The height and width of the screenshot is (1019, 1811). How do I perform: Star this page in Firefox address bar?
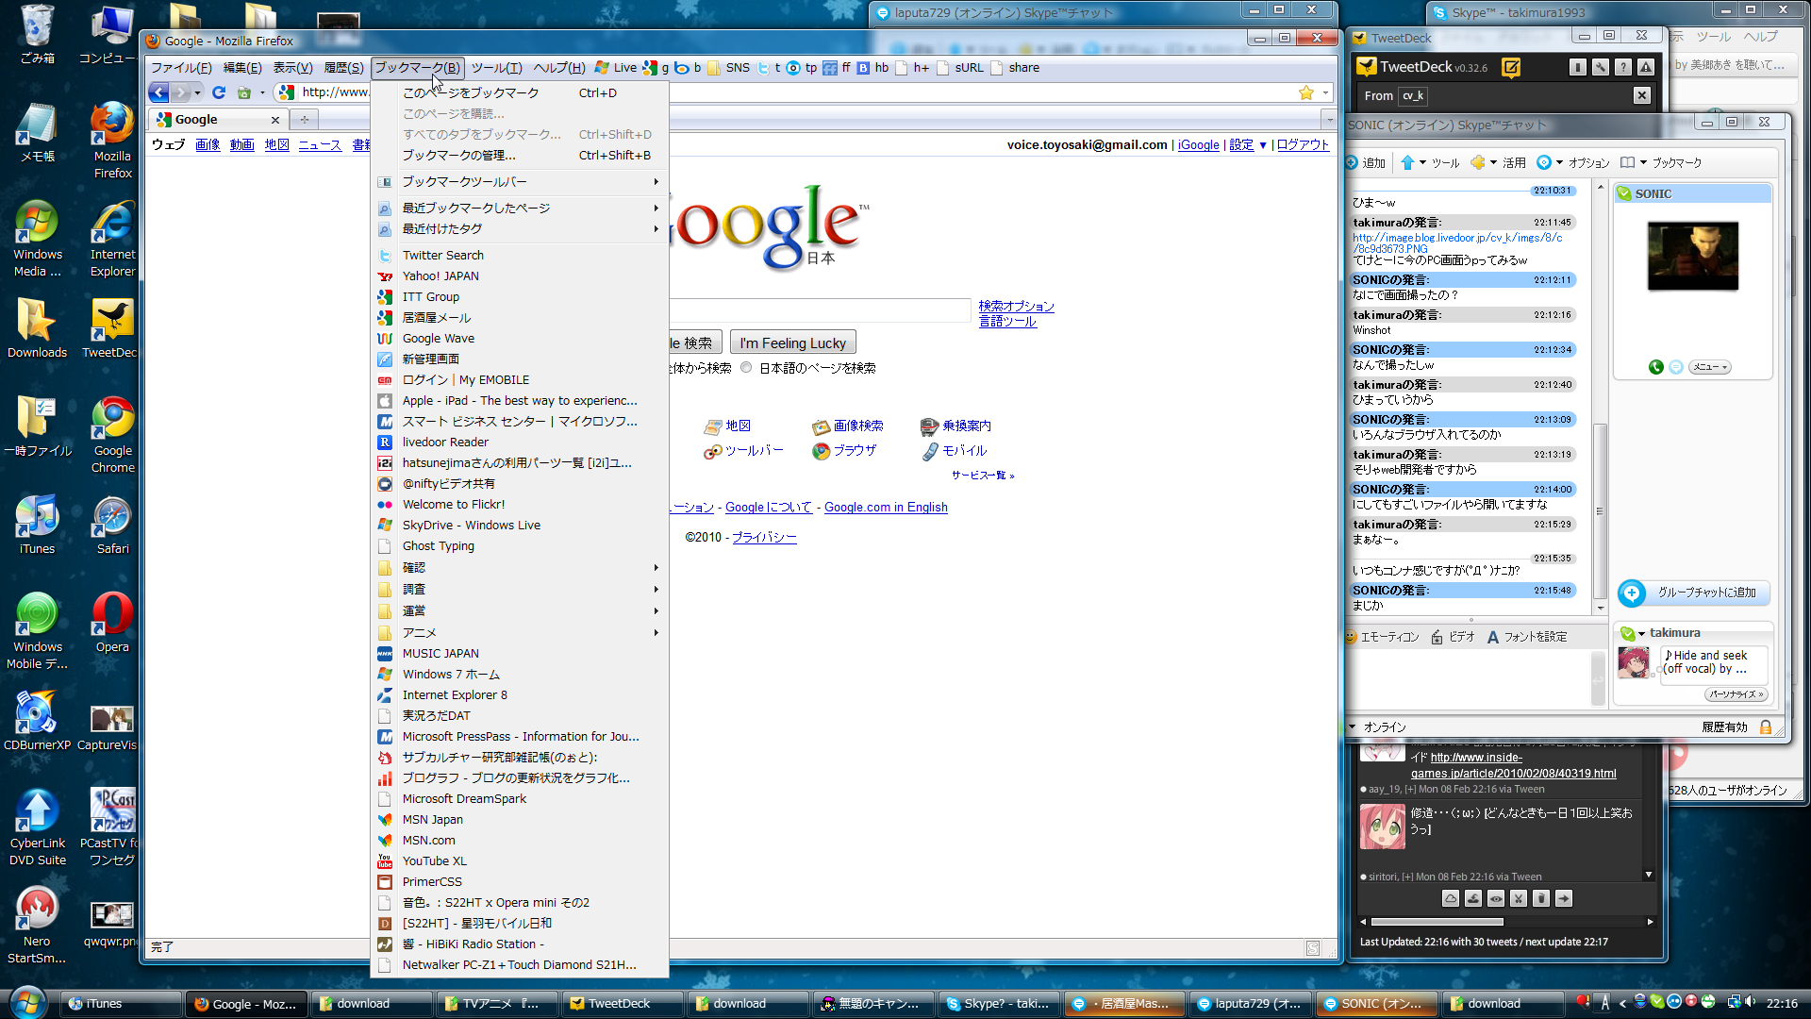pos(1306,92)
